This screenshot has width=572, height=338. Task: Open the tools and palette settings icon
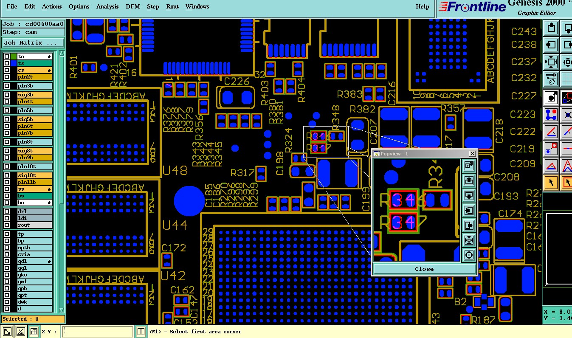[551, 79]
